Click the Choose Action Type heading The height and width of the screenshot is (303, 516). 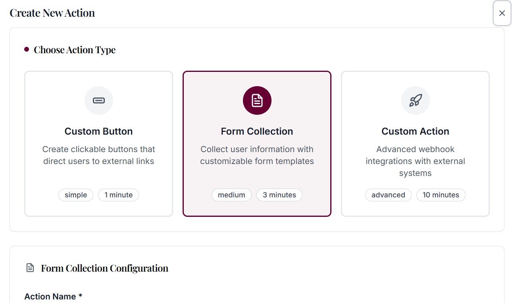pos(75,49)
